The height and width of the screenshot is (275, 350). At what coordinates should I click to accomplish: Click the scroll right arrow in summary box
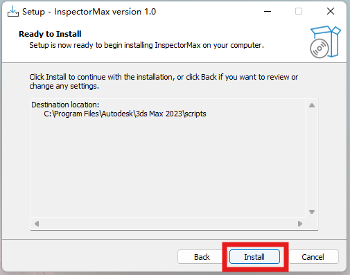click(300, 224)
